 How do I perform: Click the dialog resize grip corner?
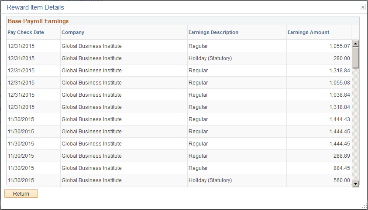[x=365, y=206]
